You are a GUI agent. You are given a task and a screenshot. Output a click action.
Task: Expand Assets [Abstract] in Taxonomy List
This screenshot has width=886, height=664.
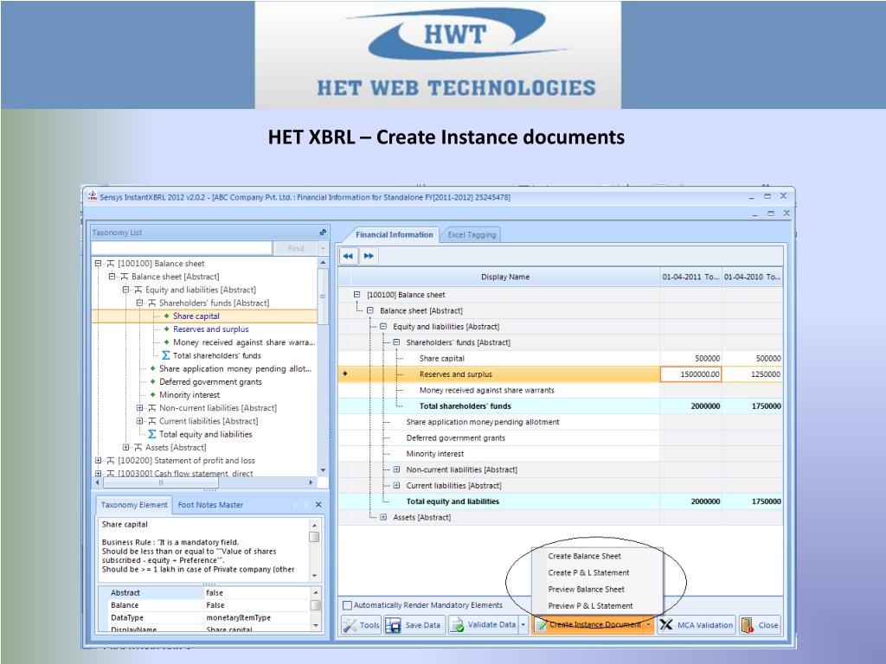tap(125, 447)
